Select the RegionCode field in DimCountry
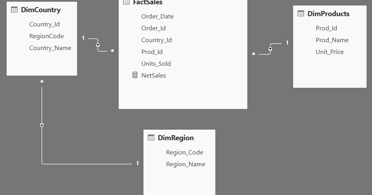This screenshot has height=195, width=372. click(x=46, y=36)
